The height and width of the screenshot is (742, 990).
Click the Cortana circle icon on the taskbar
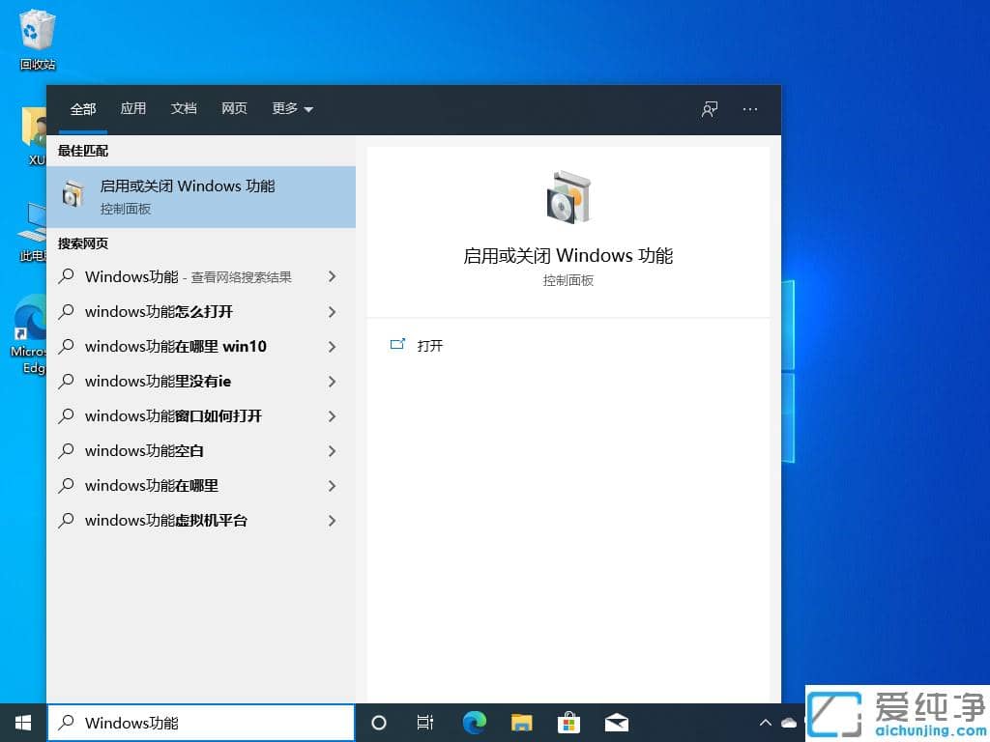coord(378,722)
